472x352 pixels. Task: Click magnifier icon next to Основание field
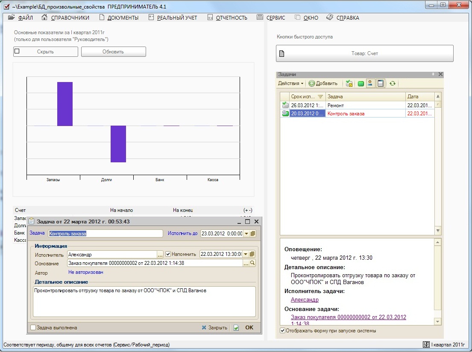pos(252,264)
